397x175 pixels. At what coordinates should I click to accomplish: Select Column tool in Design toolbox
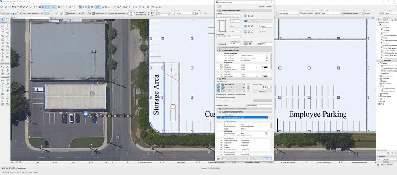[8, 26]
